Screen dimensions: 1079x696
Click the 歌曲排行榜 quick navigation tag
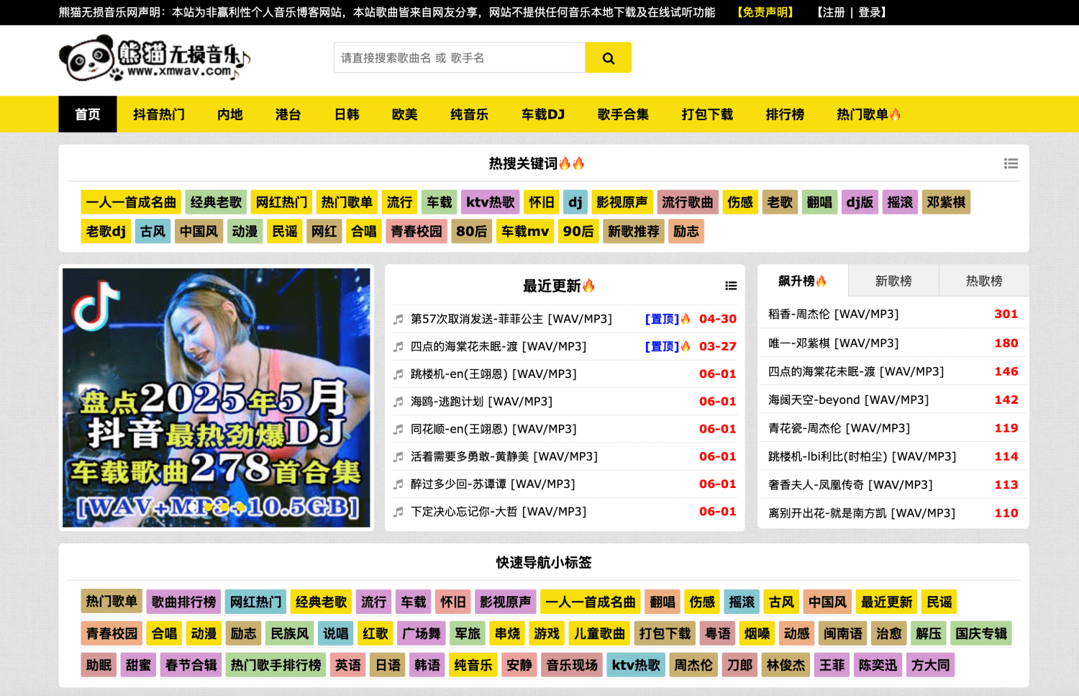pyautogui.click(x=183, y=602)
